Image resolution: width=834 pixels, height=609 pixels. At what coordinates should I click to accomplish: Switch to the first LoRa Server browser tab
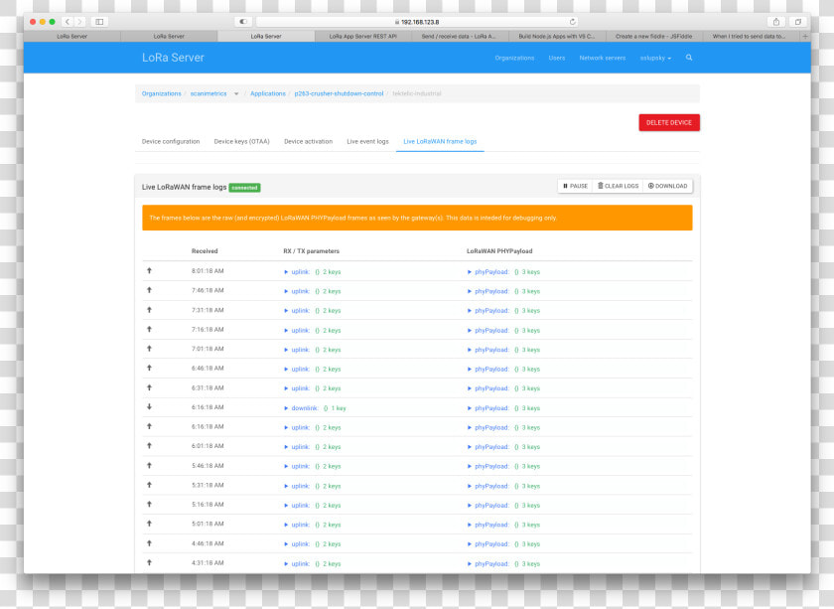[71, 36]
